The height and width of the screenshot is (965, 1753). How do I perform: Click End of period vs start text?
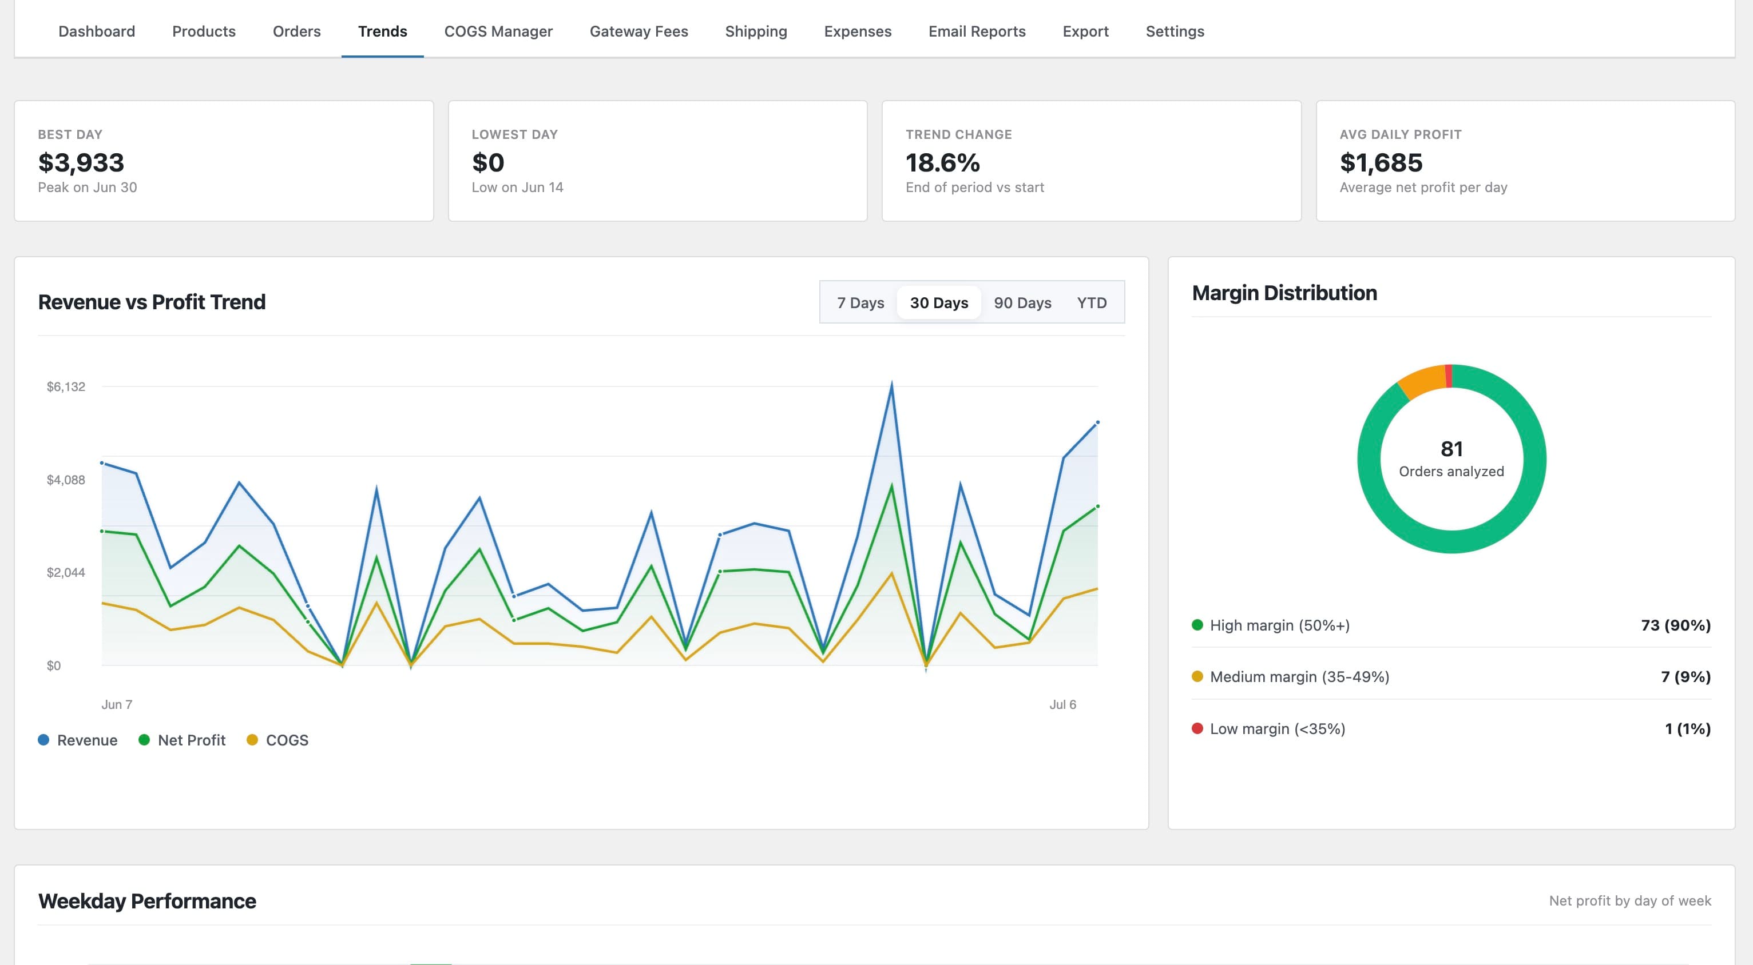tap(974, 187)
